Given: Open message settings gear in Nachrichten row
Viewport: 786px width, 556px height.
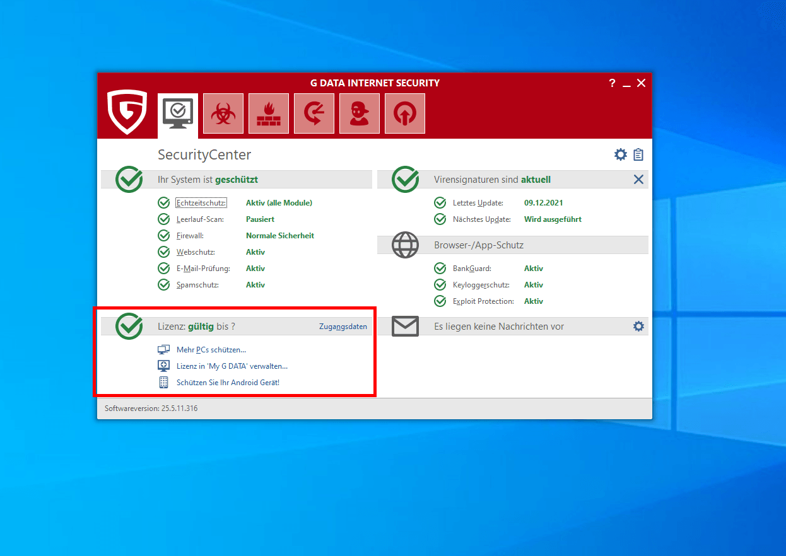Looking at the screenshot, I should (x=638, y=326).
